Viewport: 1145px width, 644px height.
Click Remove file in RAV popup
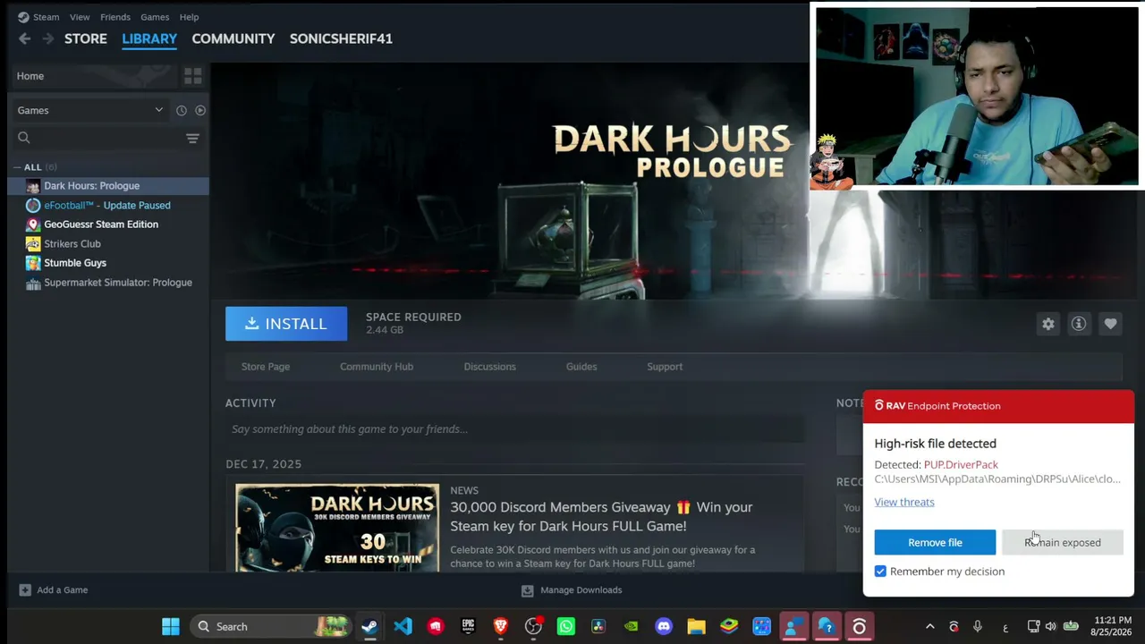tap(935, 542)
